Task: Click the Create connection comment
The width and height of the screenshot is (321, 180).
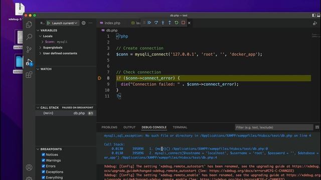Action: [x=140, y=48]
